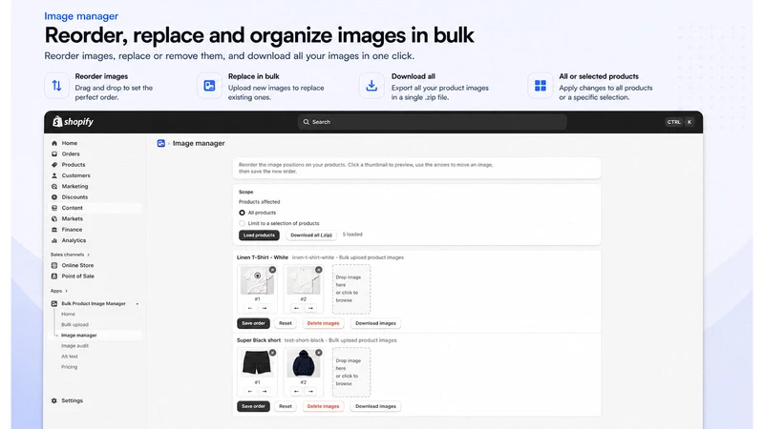Delete images for Linen T-Shirt - White
Viewport: 764px width, 429px height.
[x=323, y=323]
